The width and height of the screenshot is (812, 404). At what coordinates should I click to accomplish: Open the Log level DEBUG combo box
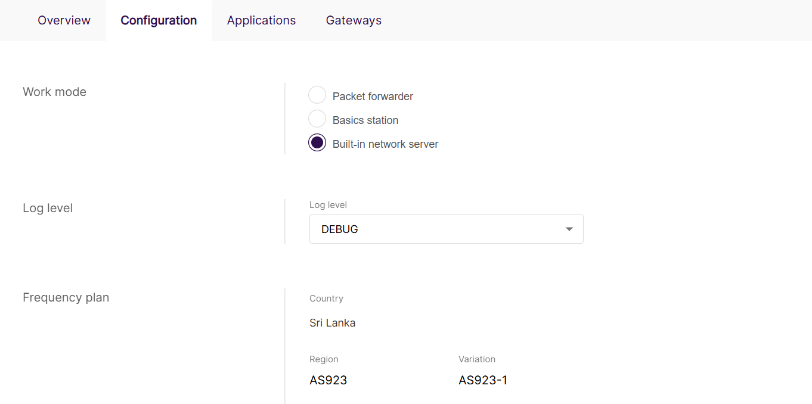[435, 229]
